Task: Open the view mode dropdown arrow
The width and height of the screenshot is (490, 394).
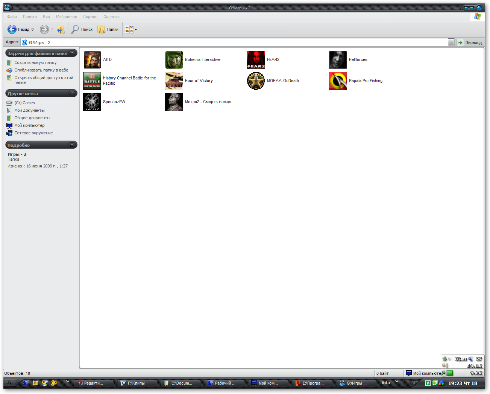Action: [136, 29]
